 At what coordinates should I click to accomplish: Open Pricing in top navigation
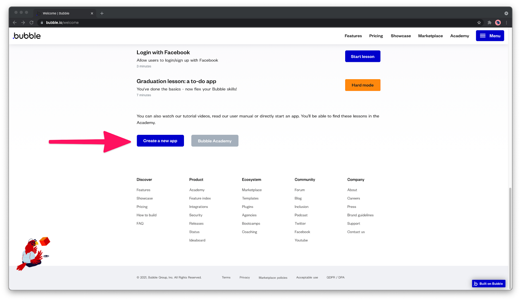376,36
